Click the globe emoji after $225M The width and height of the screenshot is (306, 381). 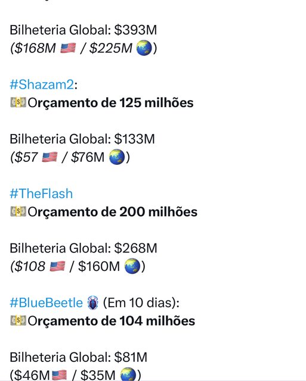[x=144, y=48]
